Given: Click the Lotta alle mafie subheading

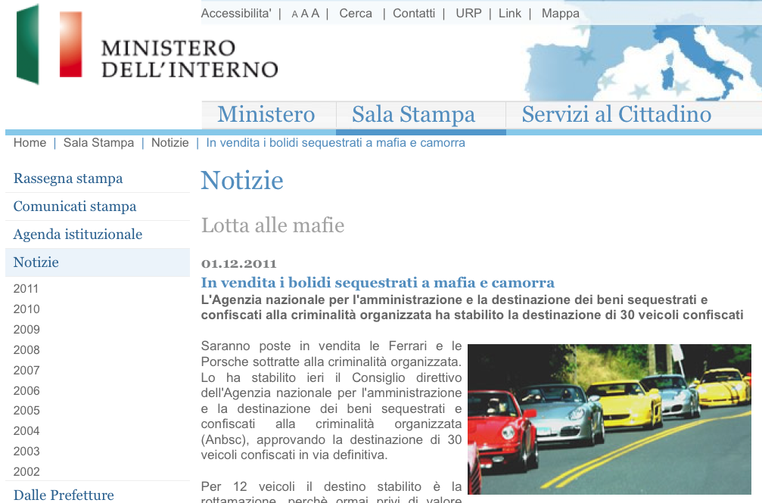Looking at the screenshot, I should [x=272, y=225].
